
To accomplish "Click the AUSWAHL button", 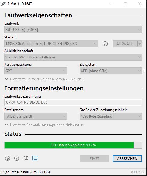I will point(125,44).
